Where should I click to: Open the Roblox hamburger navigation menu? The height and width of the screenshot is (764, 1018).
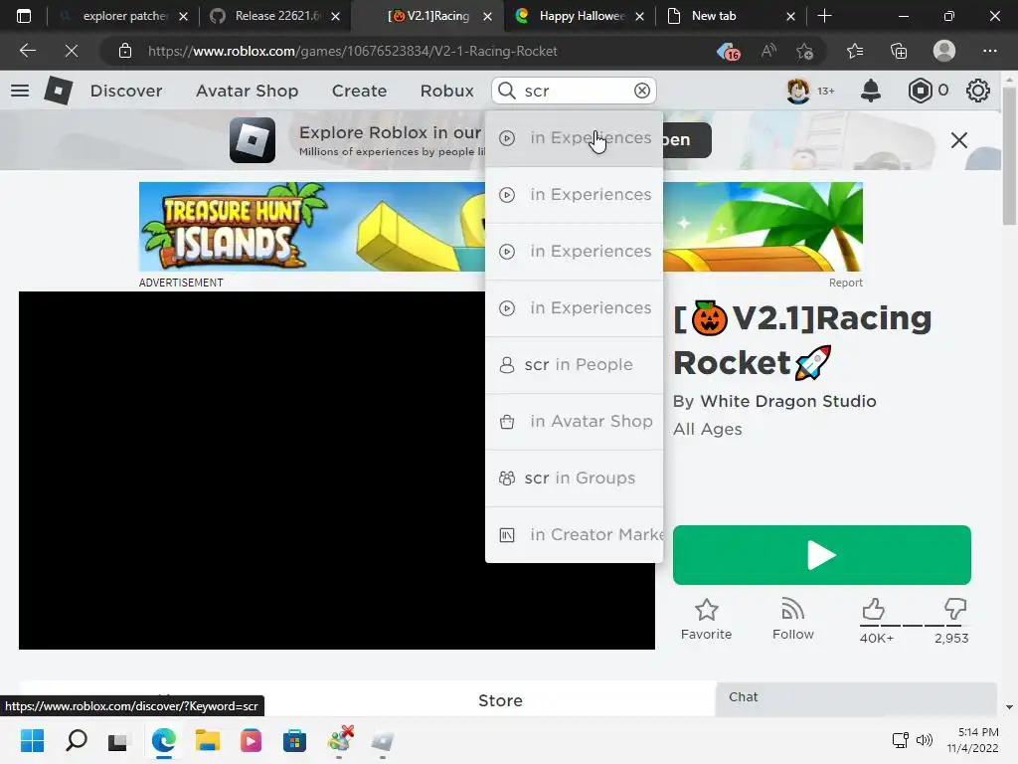click(20, 91)
